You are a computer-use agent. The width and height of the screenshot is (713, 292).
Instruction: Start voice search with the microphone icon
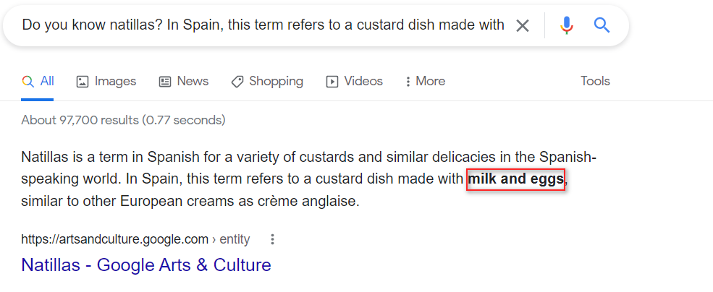coord(566,25)
